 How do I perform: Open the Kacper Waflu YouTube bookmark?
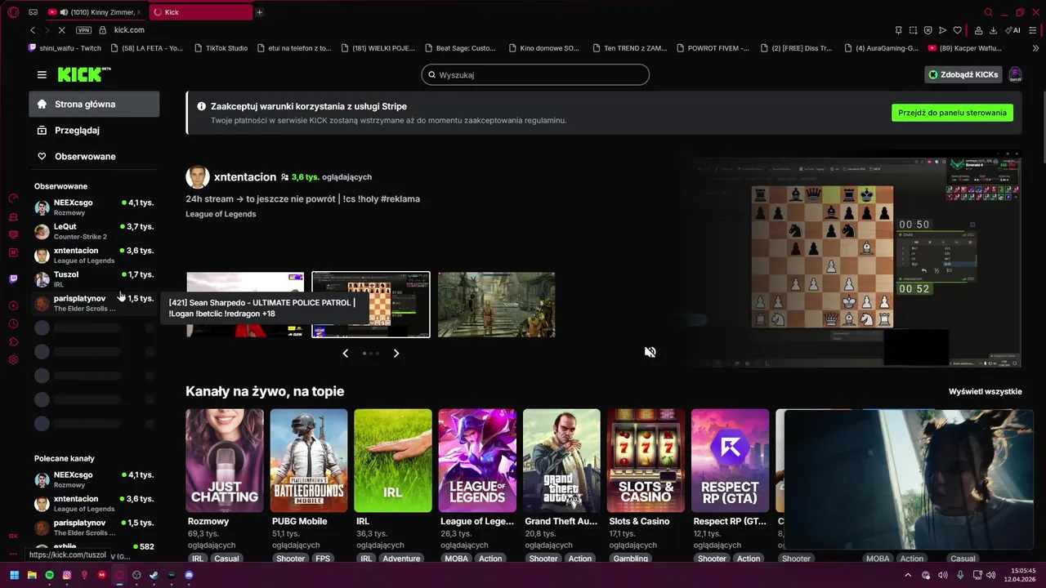(965, 48)
